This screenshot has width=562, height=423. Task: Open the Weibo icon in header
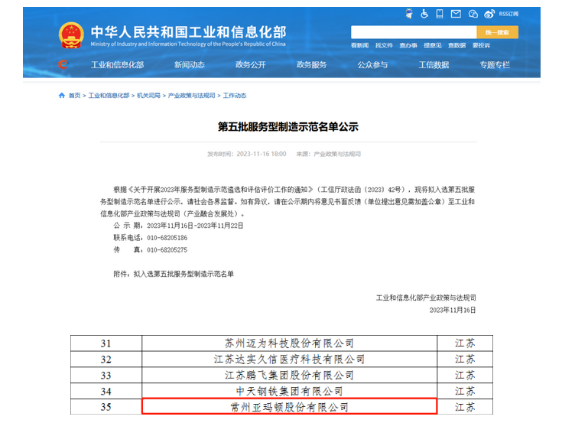pos(490,14)
